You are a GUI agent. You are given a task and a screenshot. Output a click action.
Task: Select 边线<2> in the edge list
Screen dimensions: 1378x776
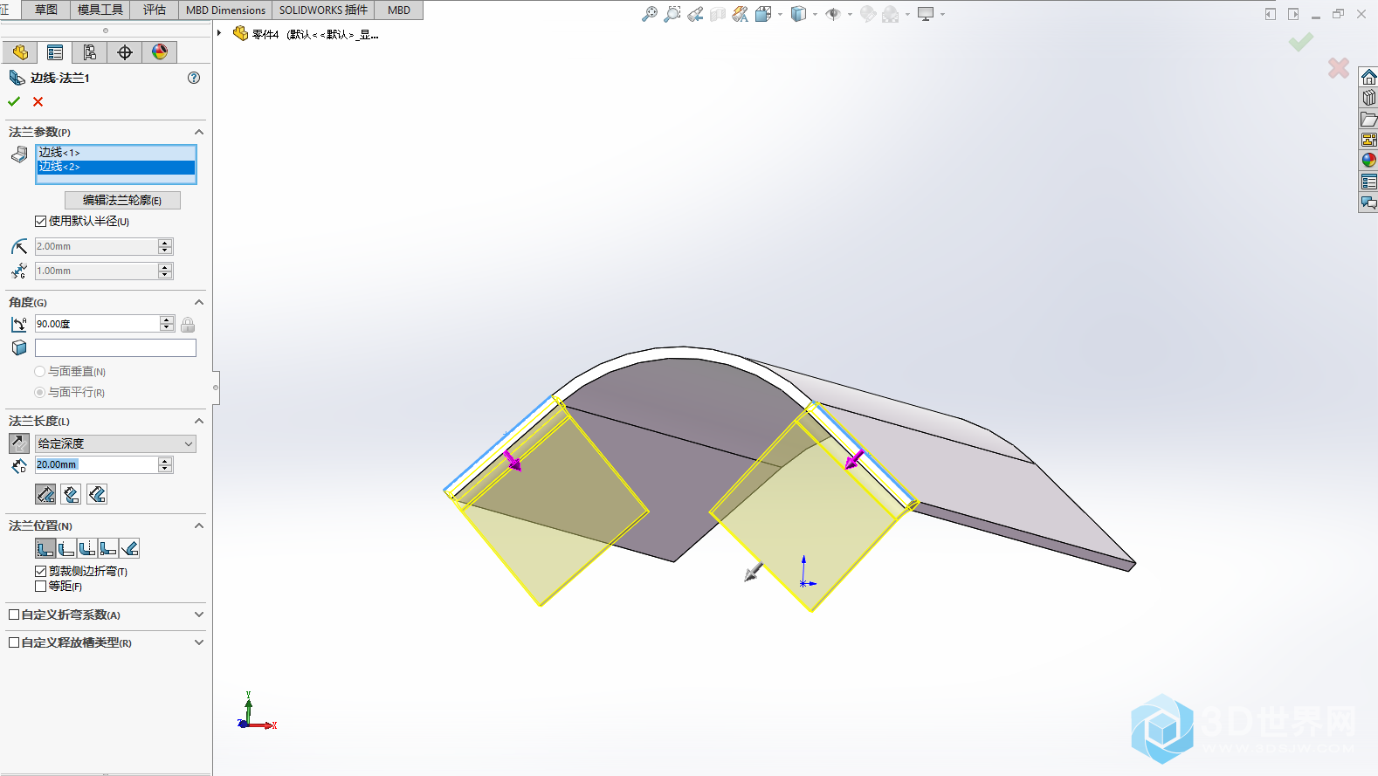115,167
